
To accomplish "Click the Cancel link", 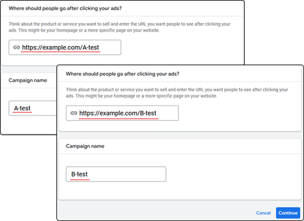I will [x=263, y=213].
